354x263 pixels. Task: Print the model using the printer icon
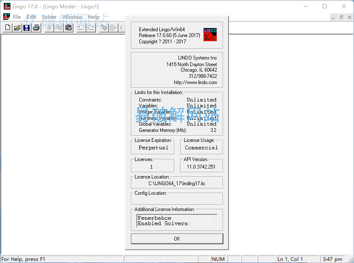[36, 28]
